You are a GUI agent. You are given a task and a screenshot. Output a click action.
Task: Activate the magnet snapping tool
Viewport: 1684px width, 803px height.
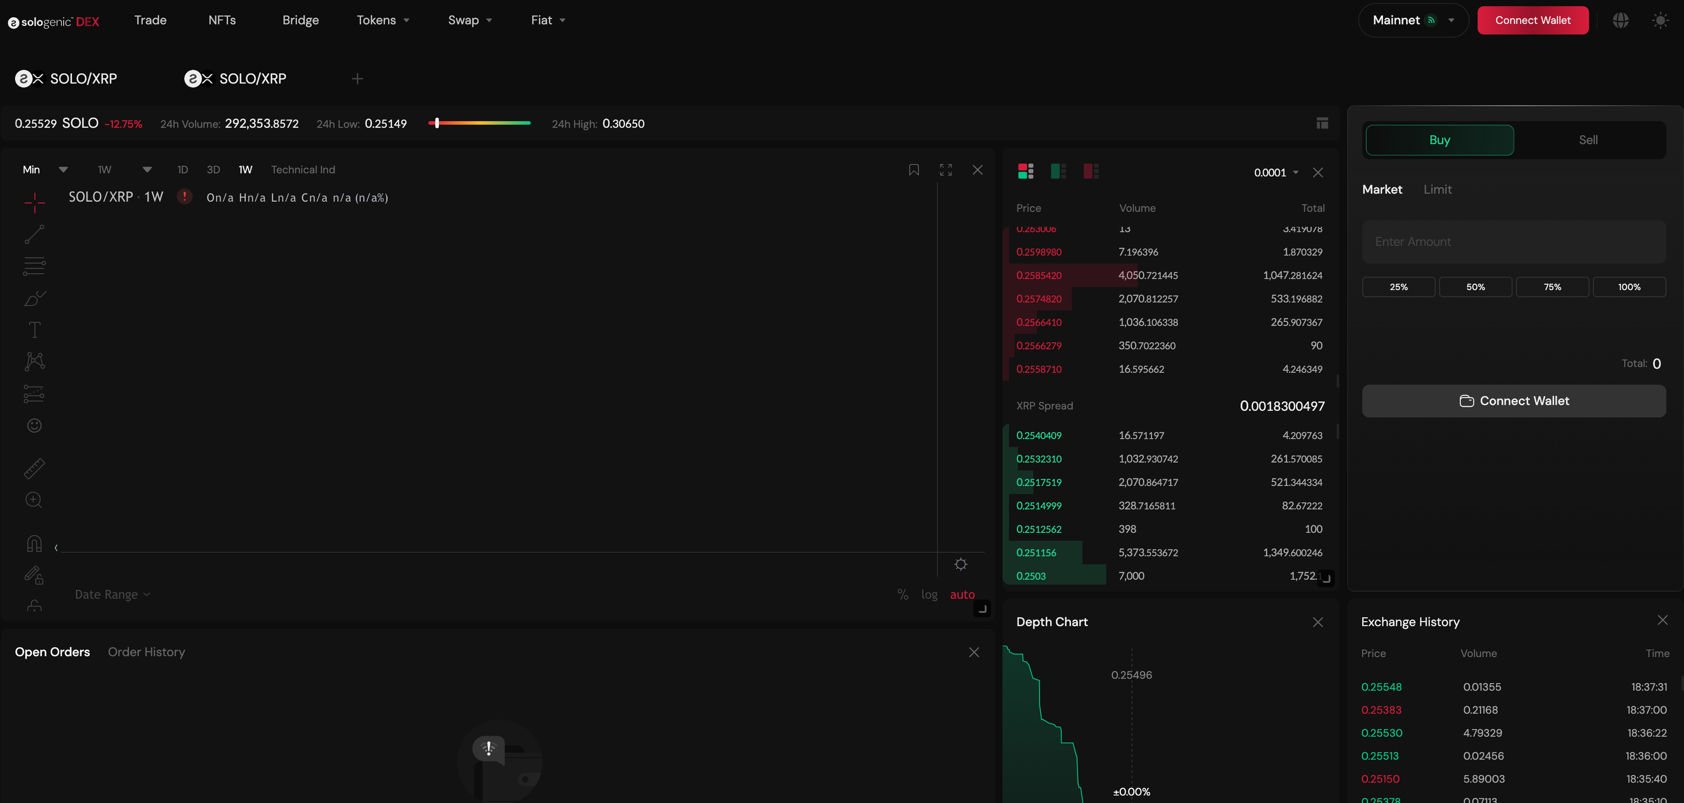tap(34, 543)
